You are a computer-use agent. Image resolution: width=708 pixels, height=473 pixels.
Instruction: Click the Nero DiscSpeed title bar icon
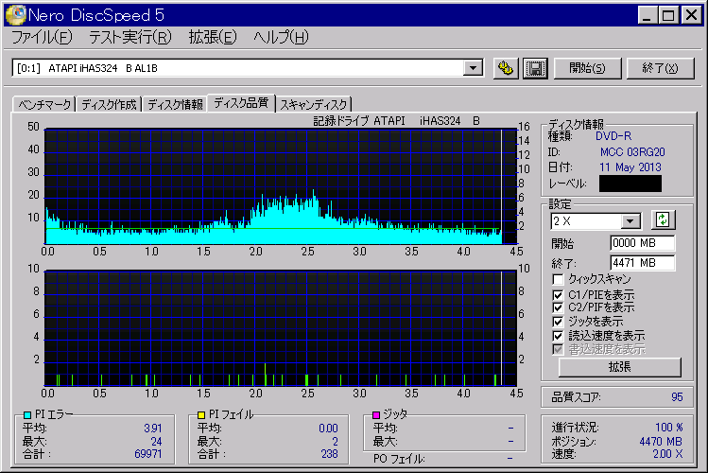point(15,15)
